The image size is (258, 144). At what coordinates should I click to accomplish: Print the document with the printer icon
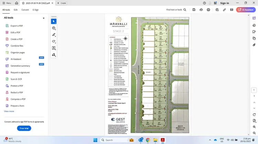(x=208, y=10)
